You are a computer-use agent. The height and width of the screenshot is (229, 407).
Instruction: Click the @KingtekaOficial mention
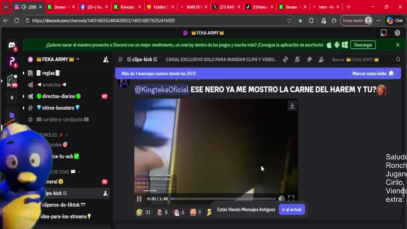click(162, 90)
